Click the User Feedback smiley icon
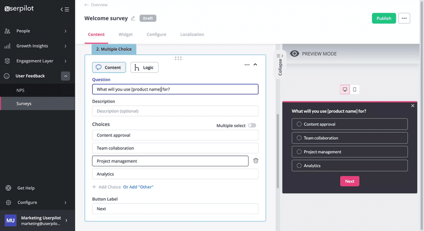Screen dimensions: 424x231 click(x=7, y=76)
